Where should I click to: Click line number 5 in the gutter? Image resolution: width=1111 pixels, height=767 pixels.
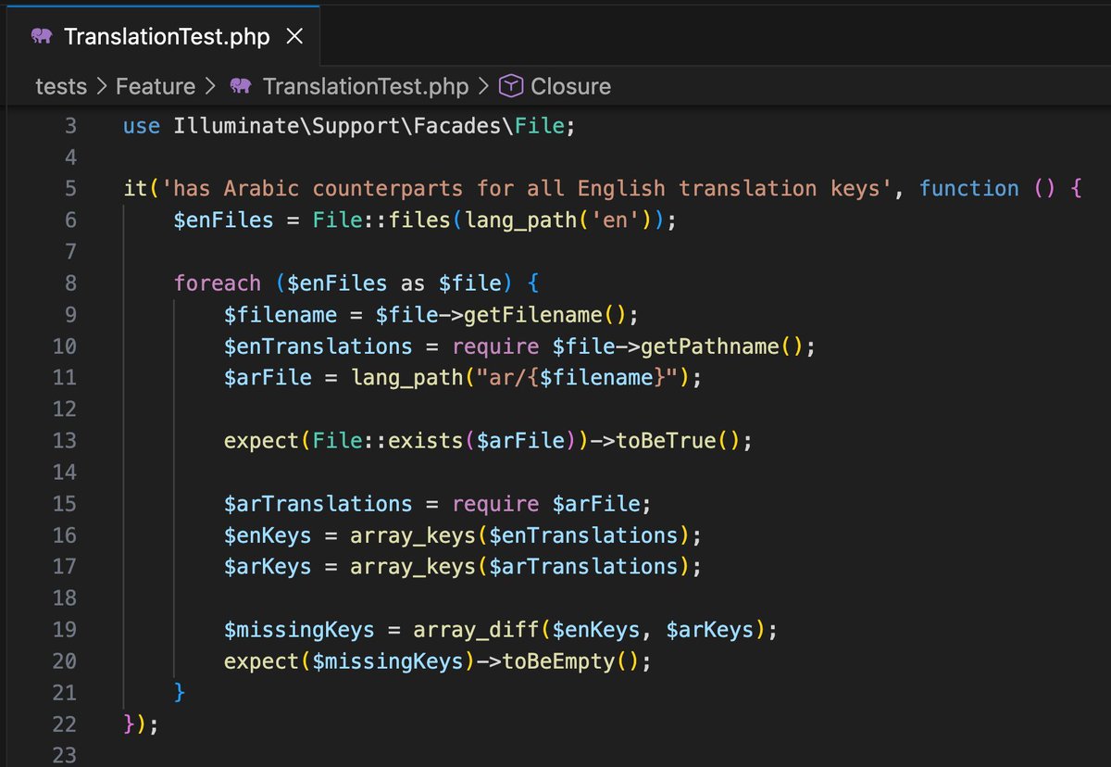[70, 189]
